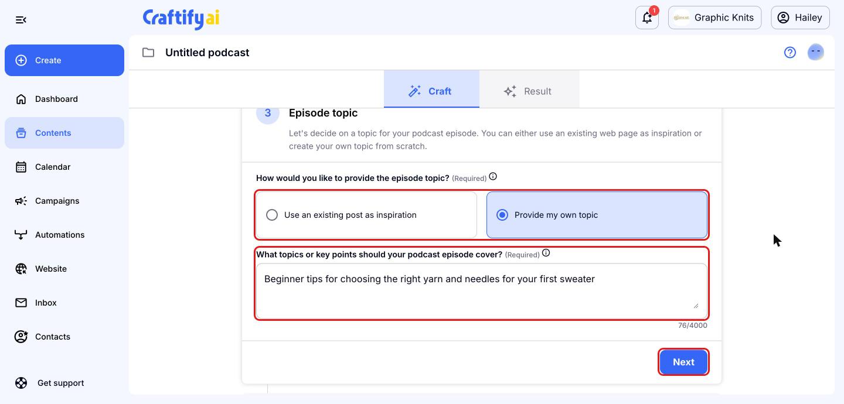Click the Campaigns megaphone icon
This screenshot has width=844, height=404.
click(21, 201)
